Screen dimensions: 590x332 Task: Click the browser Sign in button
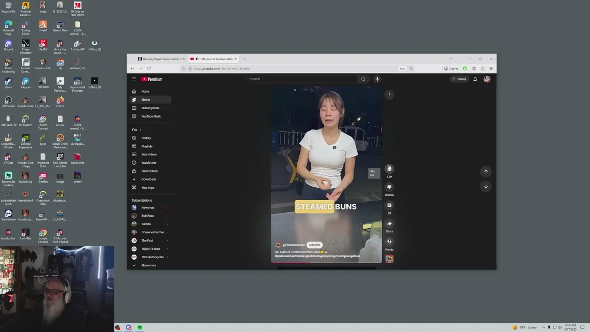tap(451, 69)
